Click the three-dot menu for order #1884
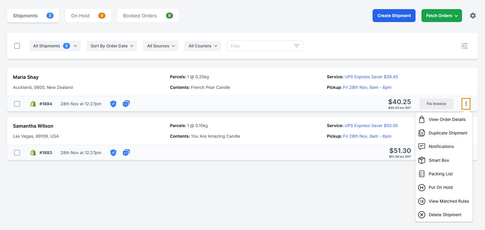 click(x=466, y=104)
